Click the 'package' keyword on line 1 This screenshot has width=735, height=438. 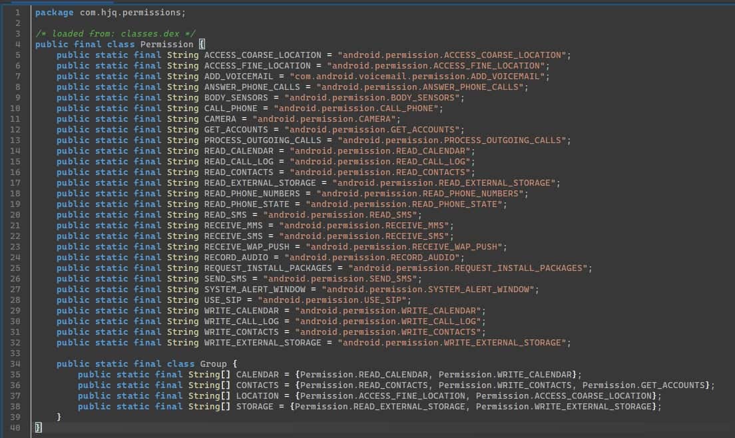[55, 13]
